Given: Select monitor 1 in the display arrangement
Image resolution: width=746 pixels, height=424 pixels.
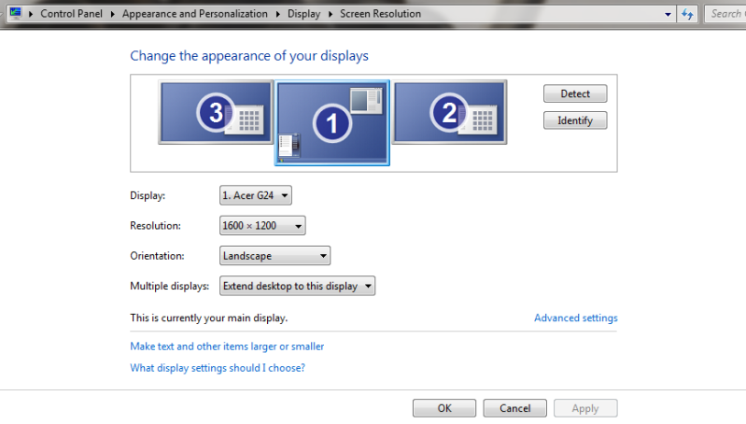Looking at the screenshot, I should pos(331,122).
